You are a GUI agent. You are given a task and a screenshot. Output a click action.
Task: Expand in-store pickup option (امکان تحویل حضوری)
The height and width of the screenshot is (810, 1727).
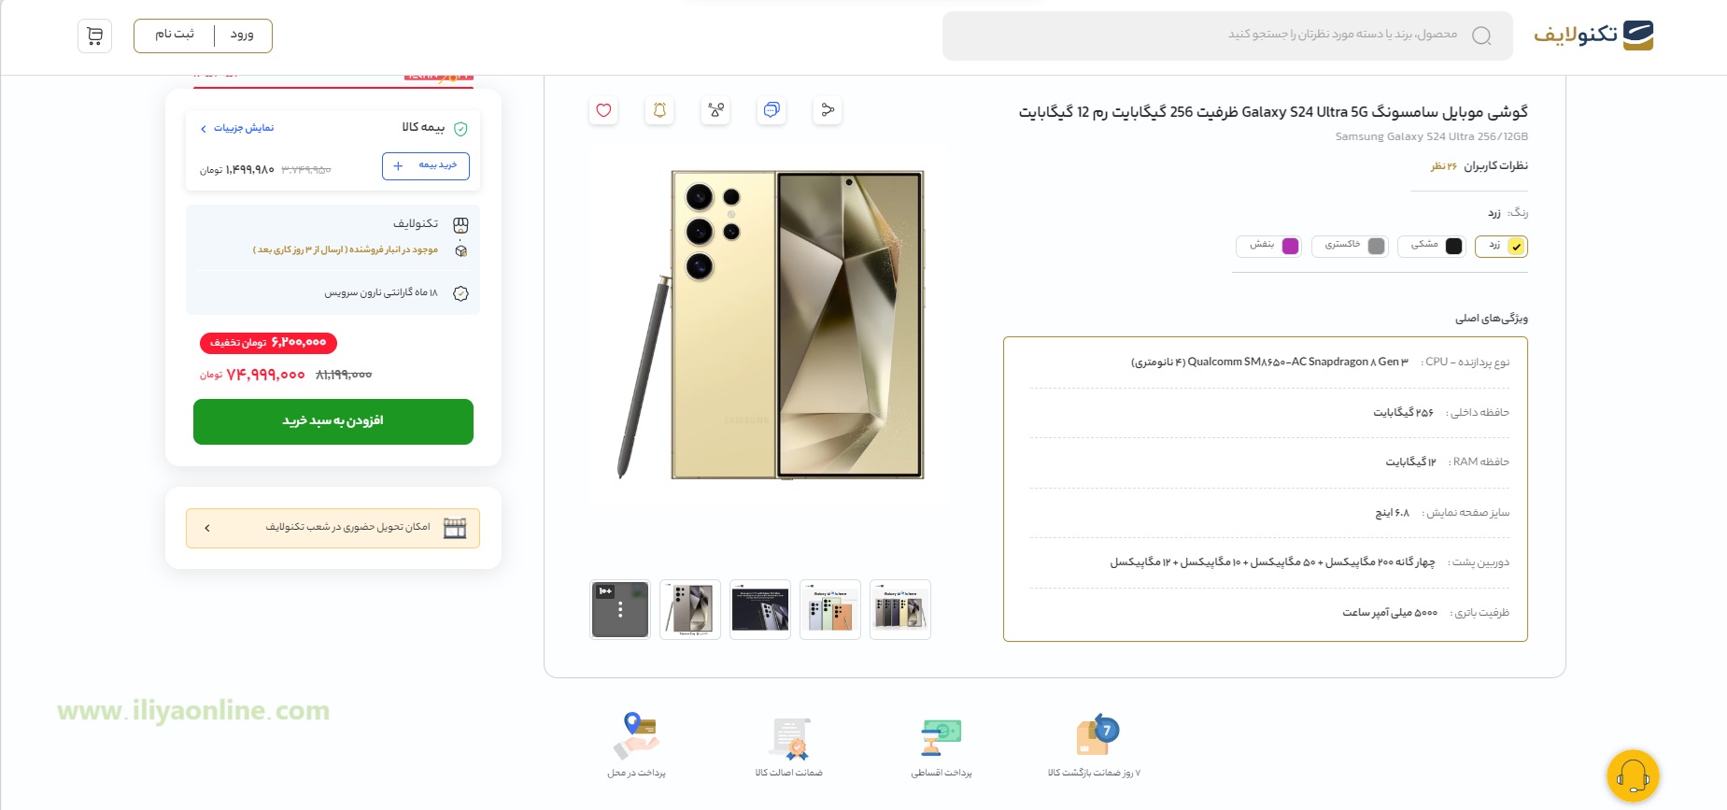tap(333, 528)
